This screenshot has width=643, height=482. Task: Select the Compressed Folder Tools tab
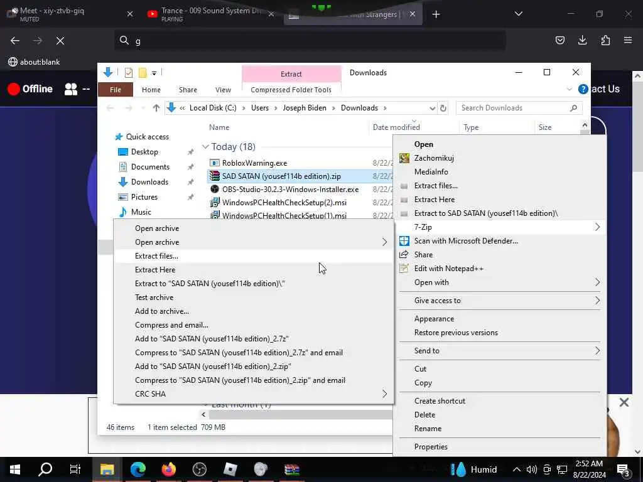pyautogui.click(x=291, y=90)
